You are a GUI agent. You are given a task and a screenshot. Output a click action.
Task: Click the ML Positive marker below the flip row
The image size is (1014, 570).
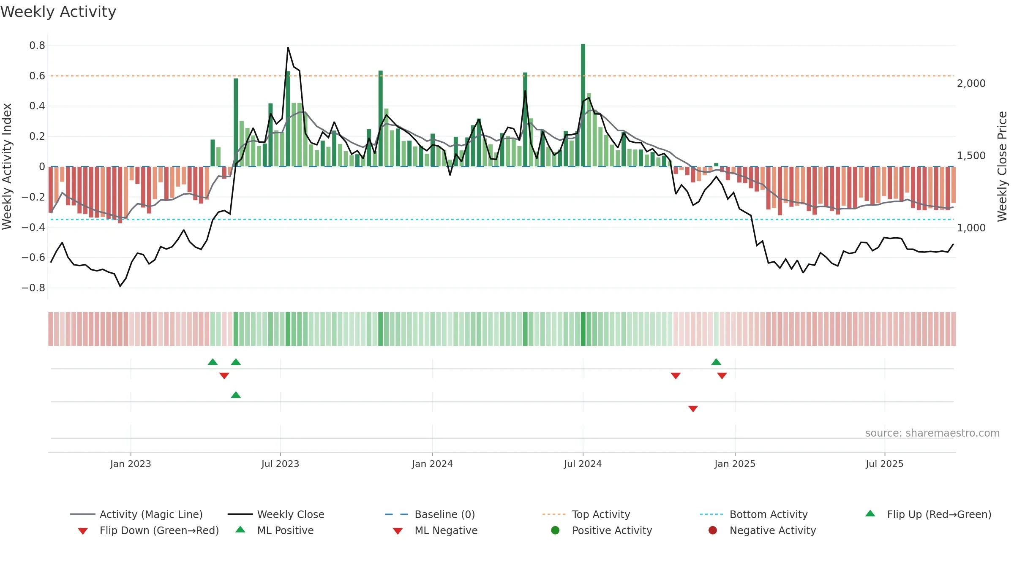click(x=236, y=395)
